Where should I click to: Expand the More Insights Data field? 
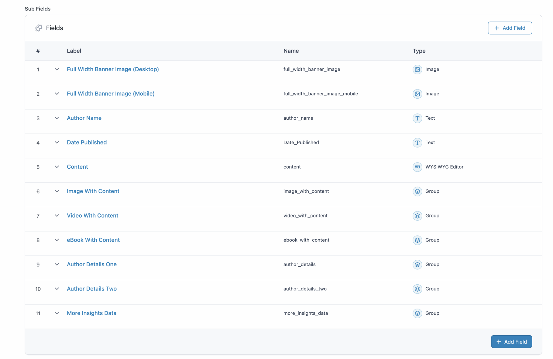click(x=57, y=313)
